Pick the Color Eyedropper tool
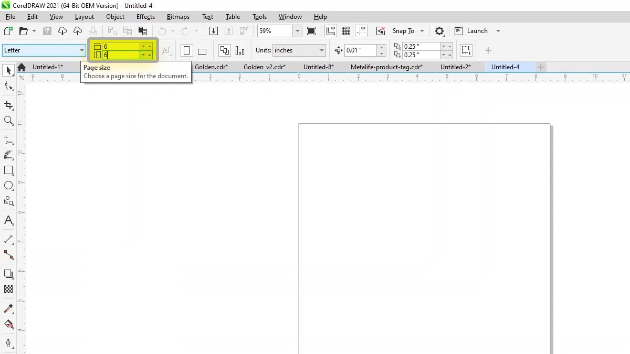630x354 pixels. click(8, 308)
